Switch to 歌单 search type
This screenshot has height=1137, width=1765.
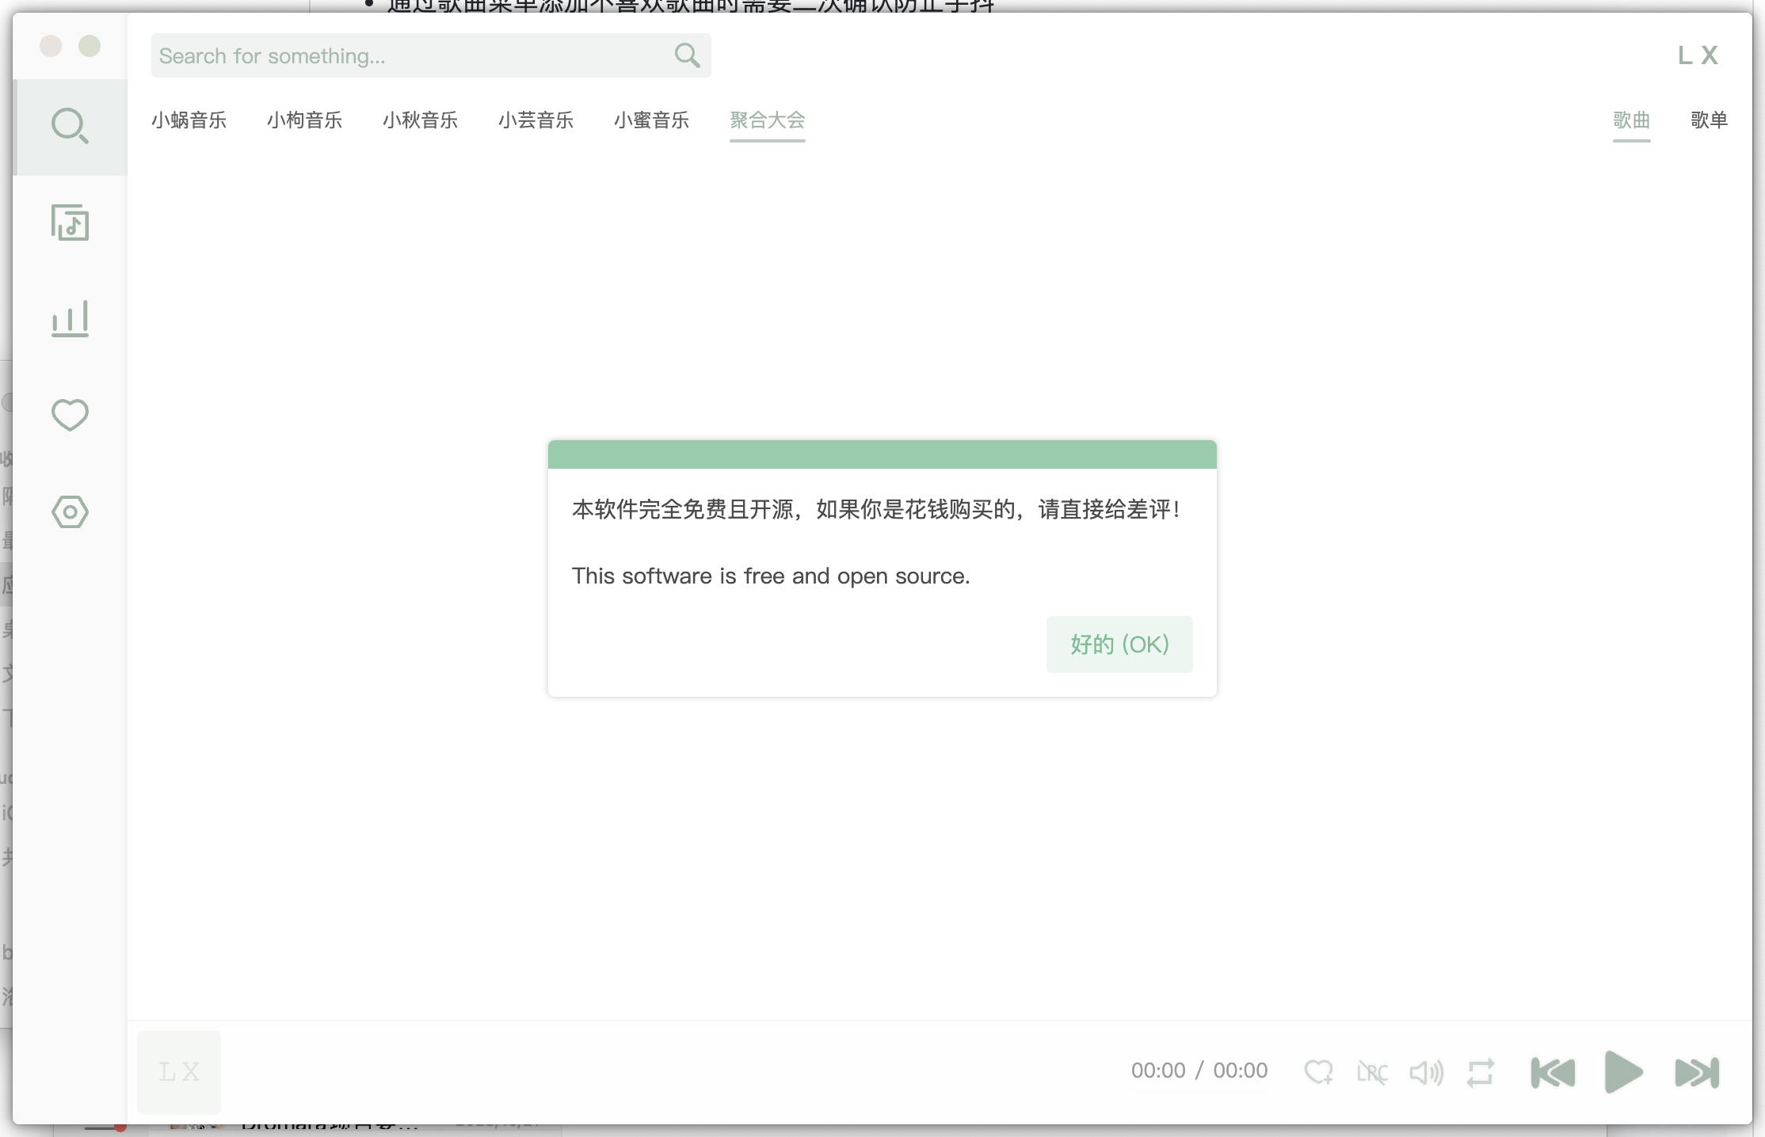tap(1709, 120)
